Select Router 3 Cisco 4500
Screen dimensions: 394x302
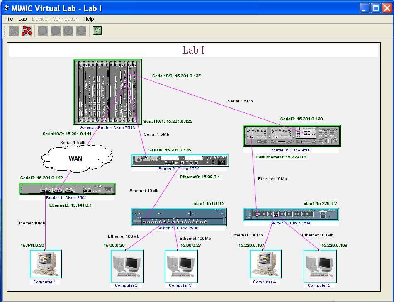(292, 136)
